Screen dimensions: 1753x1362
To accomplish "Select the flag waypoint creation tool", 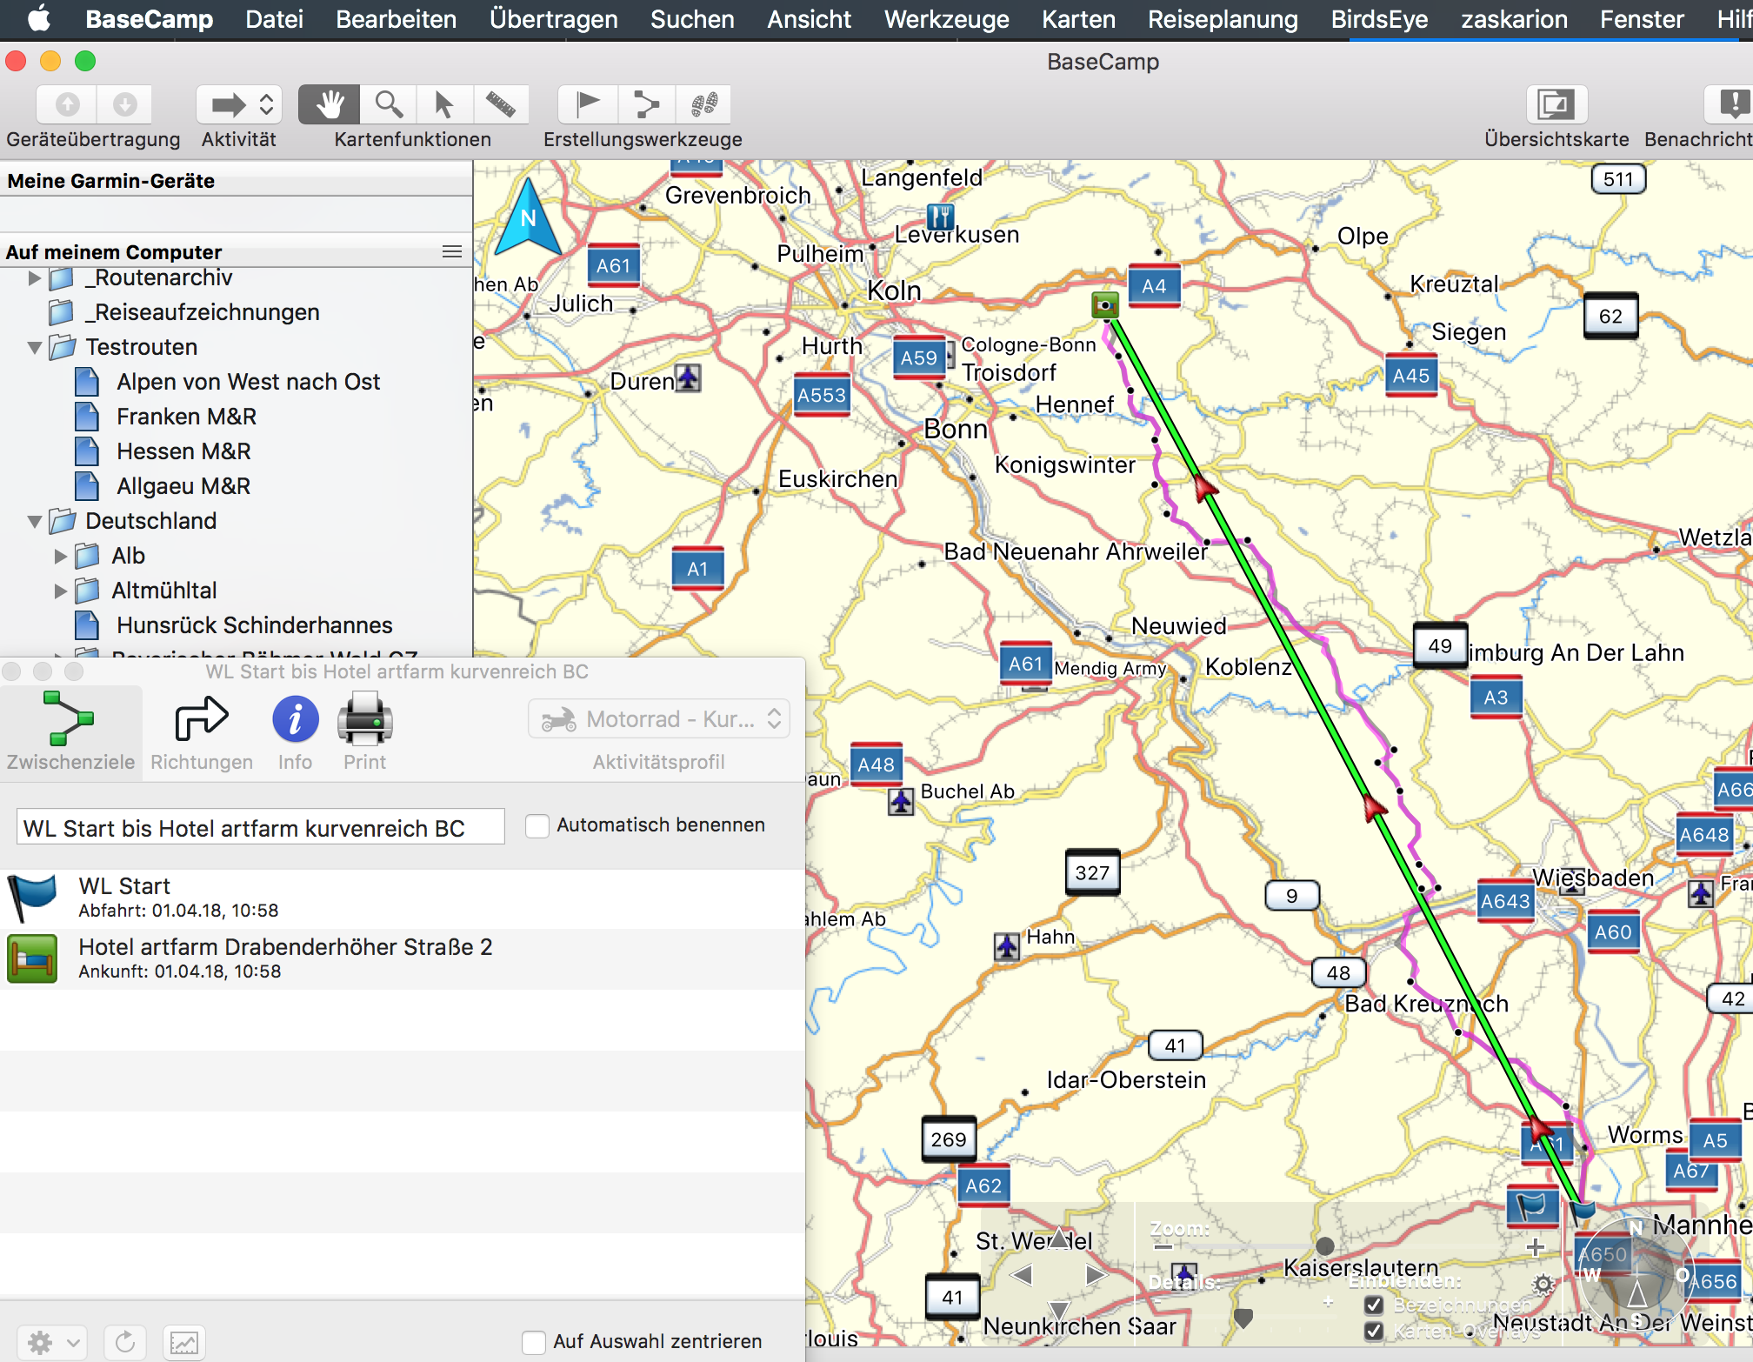I will coord(588,105).
